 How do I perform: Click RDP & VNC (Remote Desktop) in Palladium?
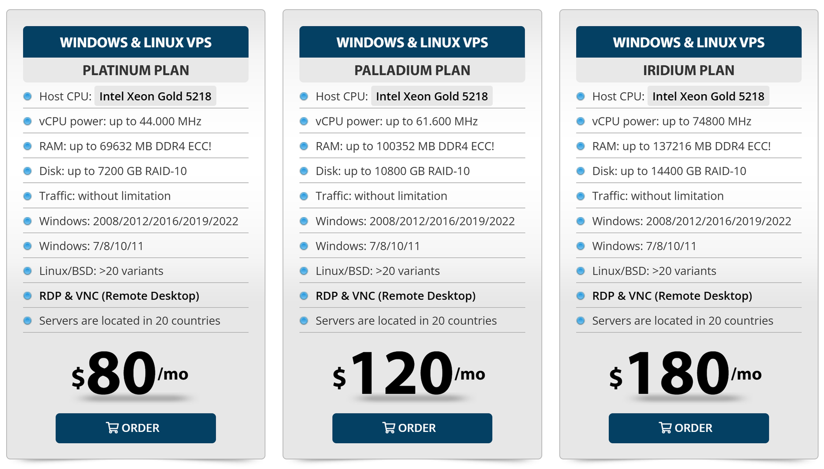pyautogui.click(x=396, y=296)
